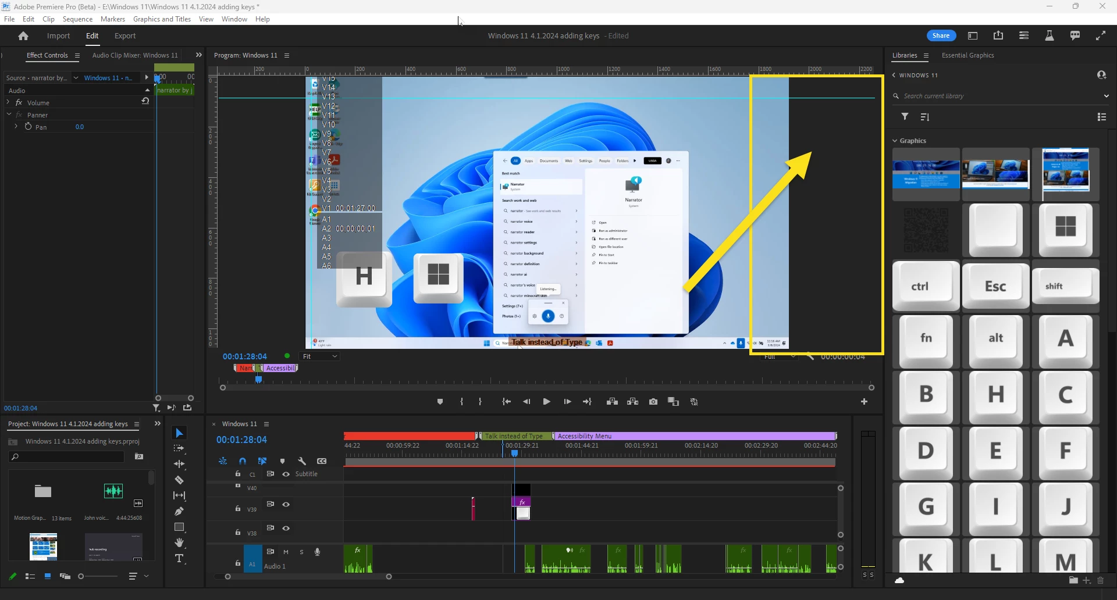
Task: Open the Sequence menu
Action: pyautogui.click(x=77, y=19)
